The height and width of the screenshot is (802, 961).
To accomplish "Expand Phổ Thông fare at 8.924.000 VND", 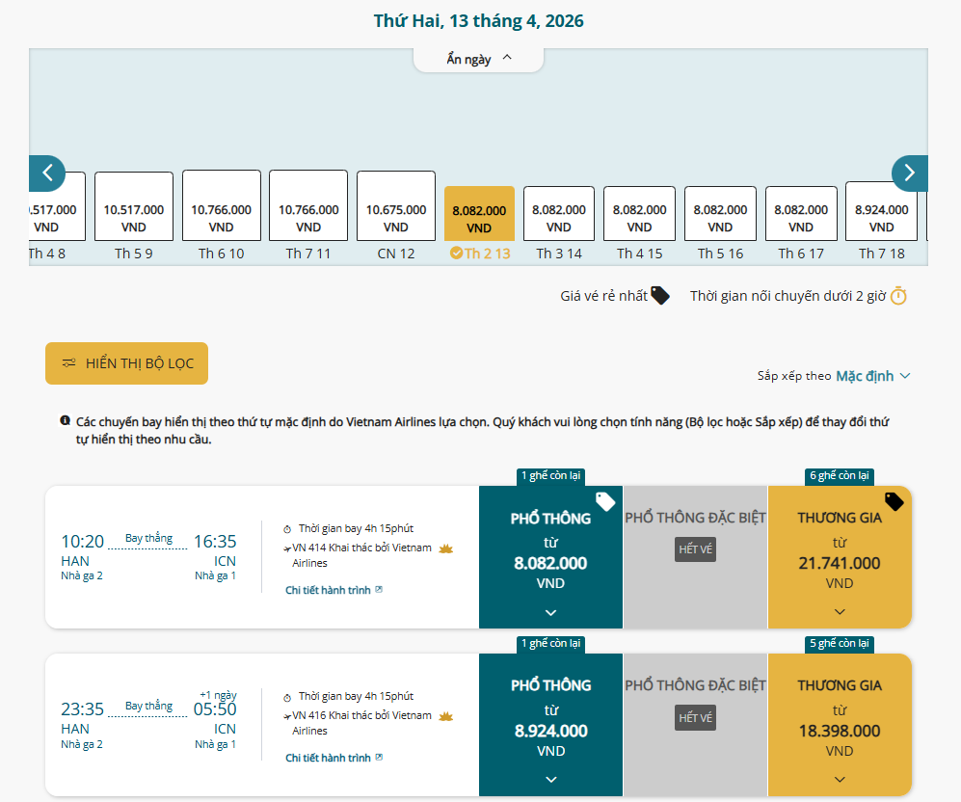I will coord(550,779).
